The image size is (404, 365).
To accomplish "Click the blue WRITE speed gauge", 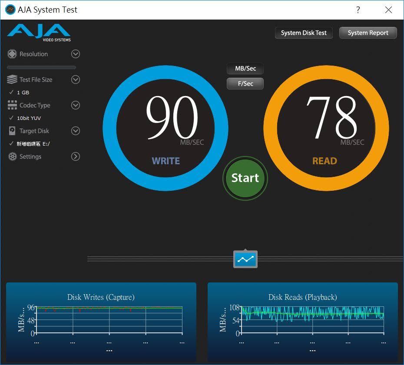I will coord(166,128).
